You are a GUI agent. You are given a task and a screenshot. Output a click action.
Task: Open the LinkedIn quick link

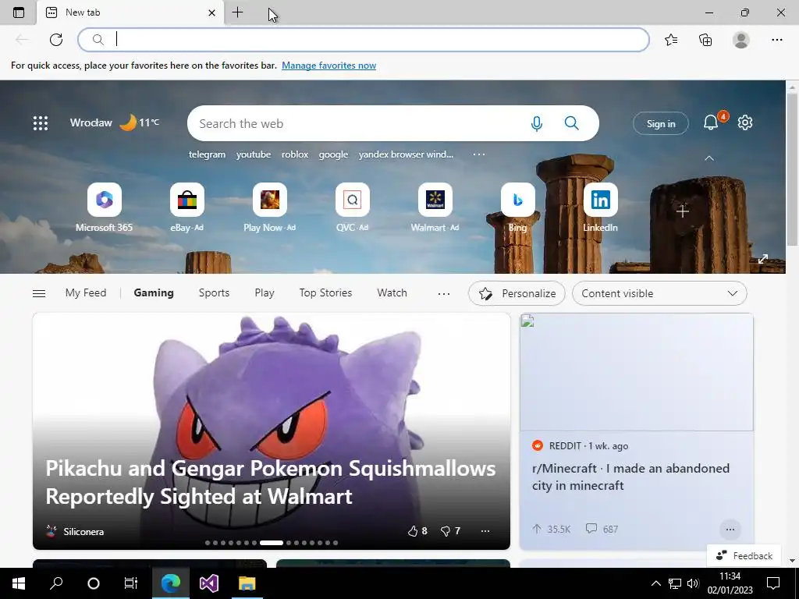(x=600, y=207)
